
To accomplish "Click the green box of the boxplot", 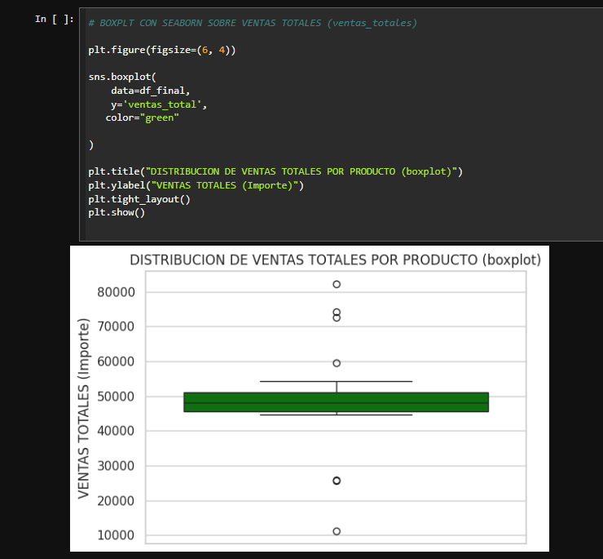I will (336, 402).
